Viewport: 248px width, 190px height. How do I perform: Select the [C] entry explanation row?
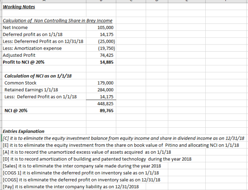pyautogui.click(x=124, y=138)
